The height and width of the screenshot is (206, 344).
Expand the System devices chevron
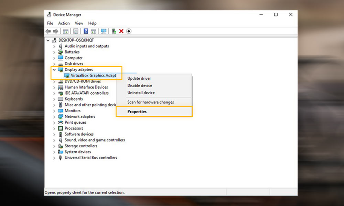54,152
